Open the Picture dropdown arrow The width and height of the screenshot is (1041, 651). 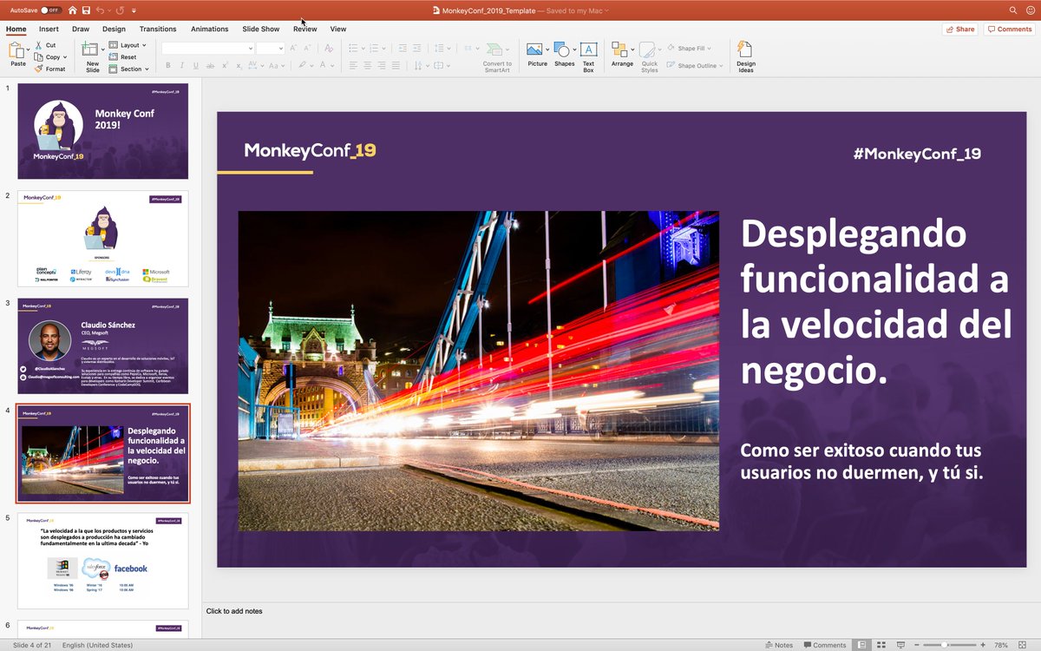[x=547, y=49]
